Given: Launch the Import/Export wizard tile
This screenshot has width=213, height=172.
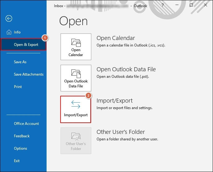Looking at the screenshot, I should (x=76, y=109).
